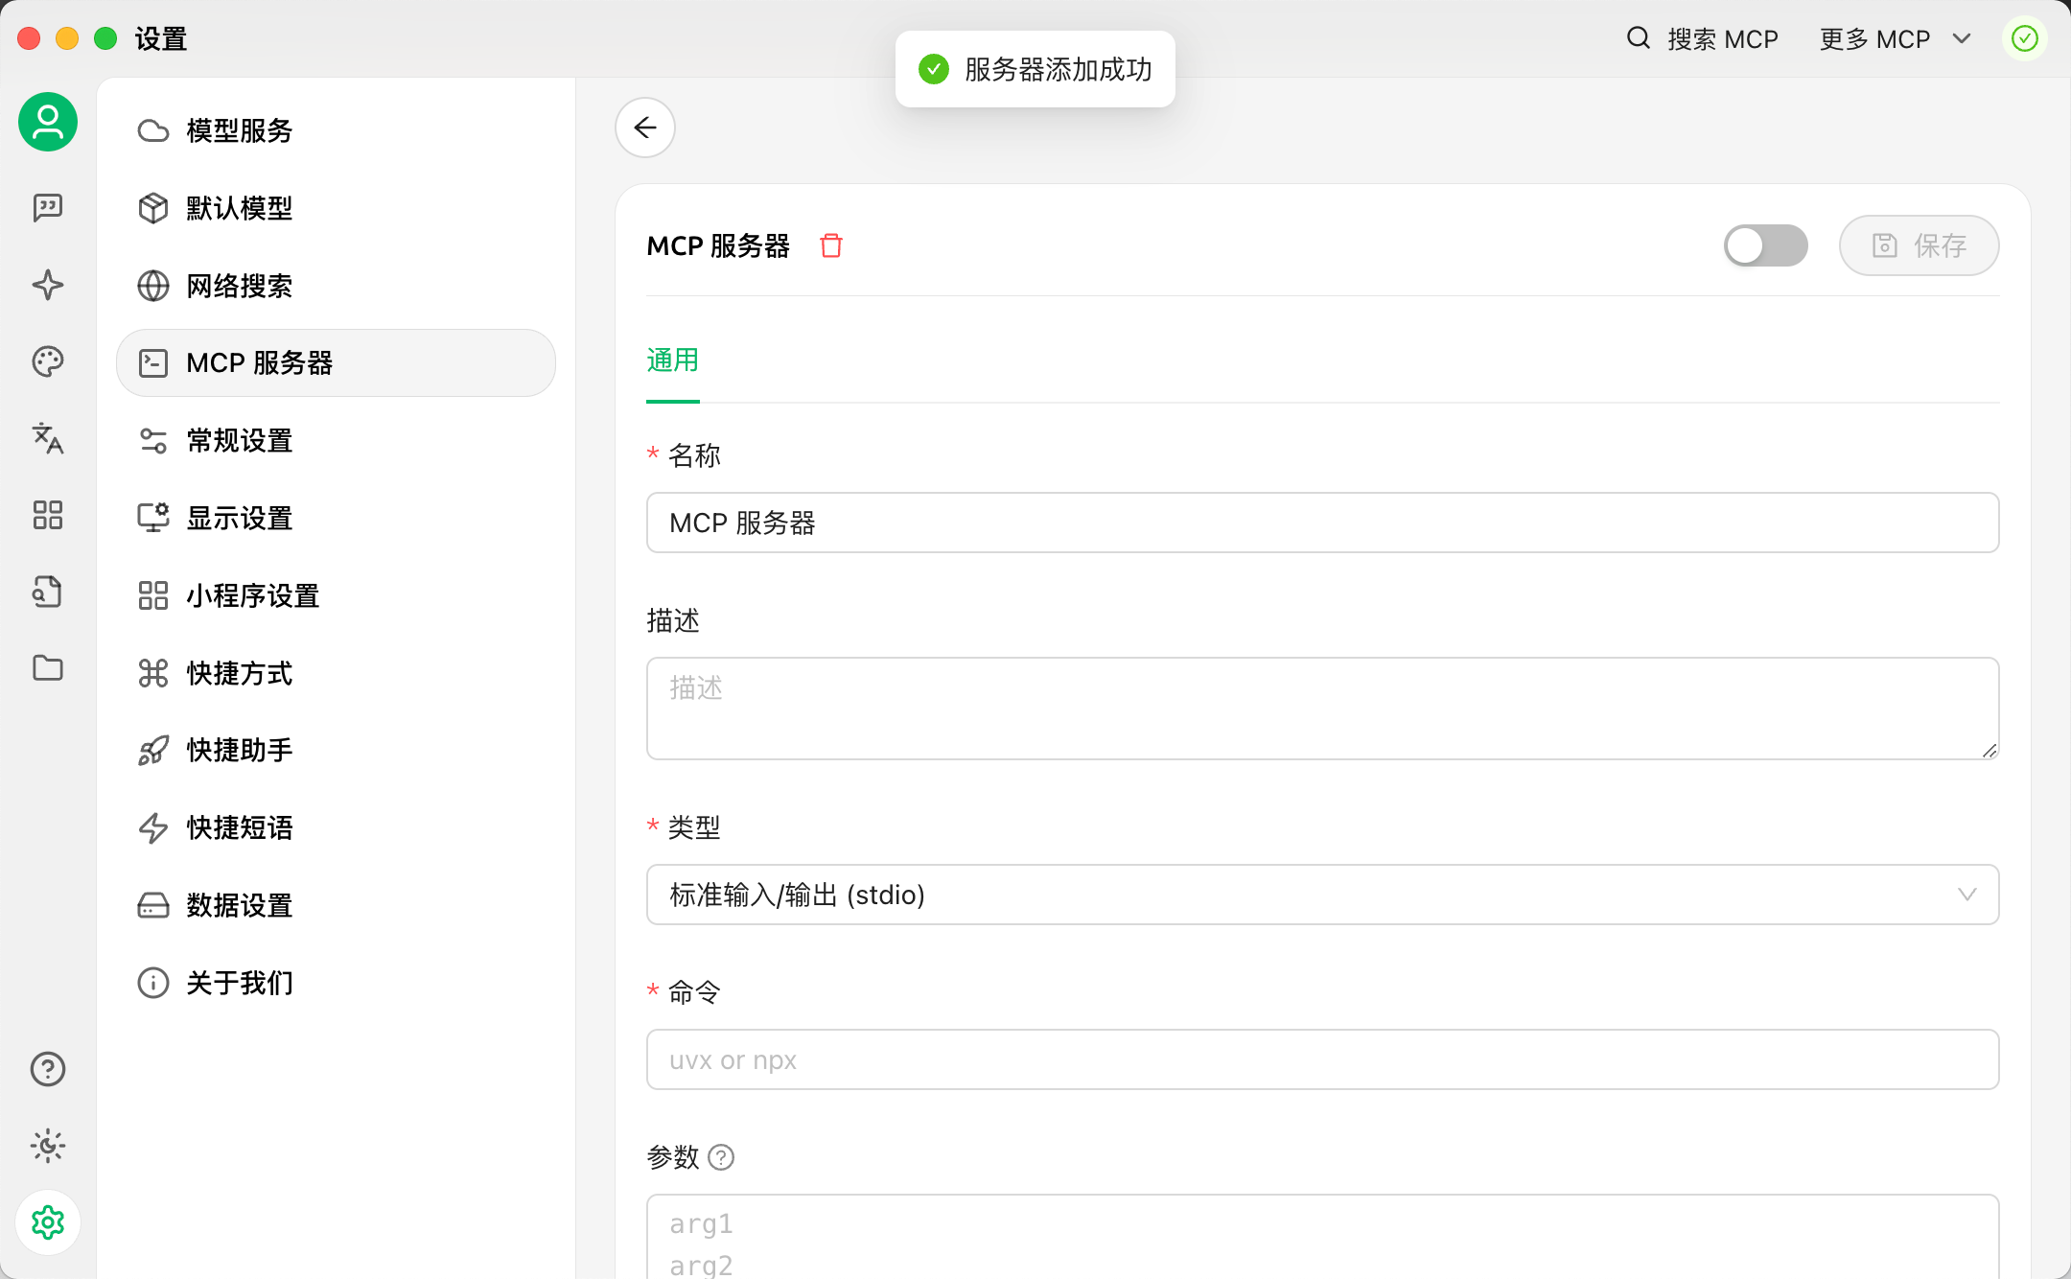Click the 命令 input field
The image size is (2071, 1279).
pyautogui.click(x=1321, y=1059)
